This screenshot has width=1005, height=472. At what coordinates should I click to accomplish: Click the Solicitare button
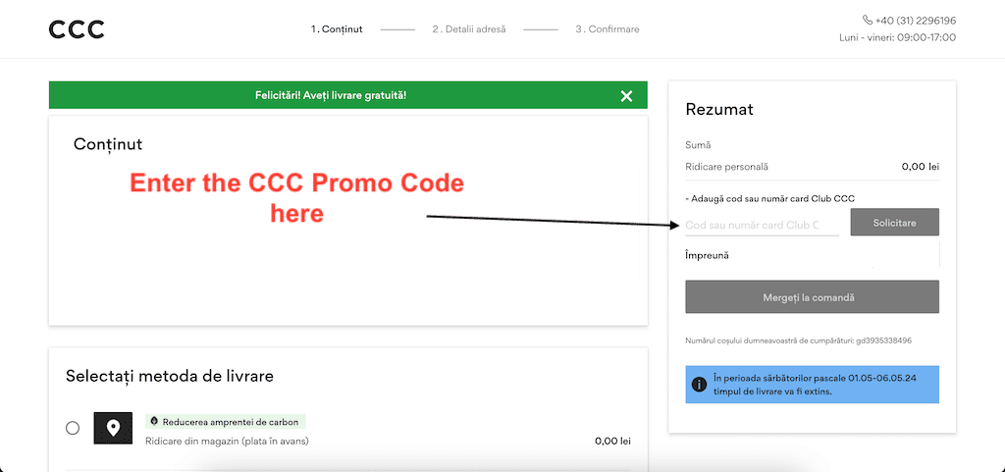[894, 222]
